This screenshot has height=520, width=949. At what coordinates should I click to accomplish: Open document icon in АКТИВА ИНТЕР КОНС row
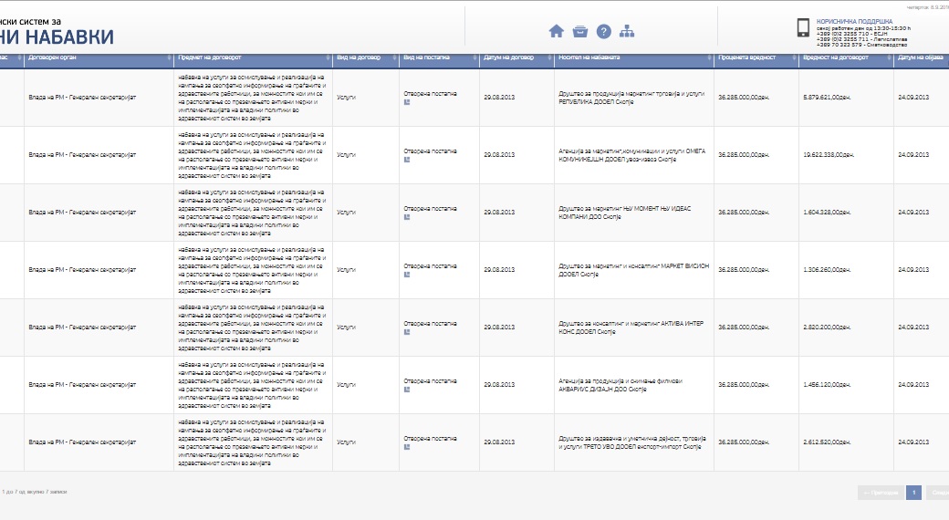coord(407,332)
